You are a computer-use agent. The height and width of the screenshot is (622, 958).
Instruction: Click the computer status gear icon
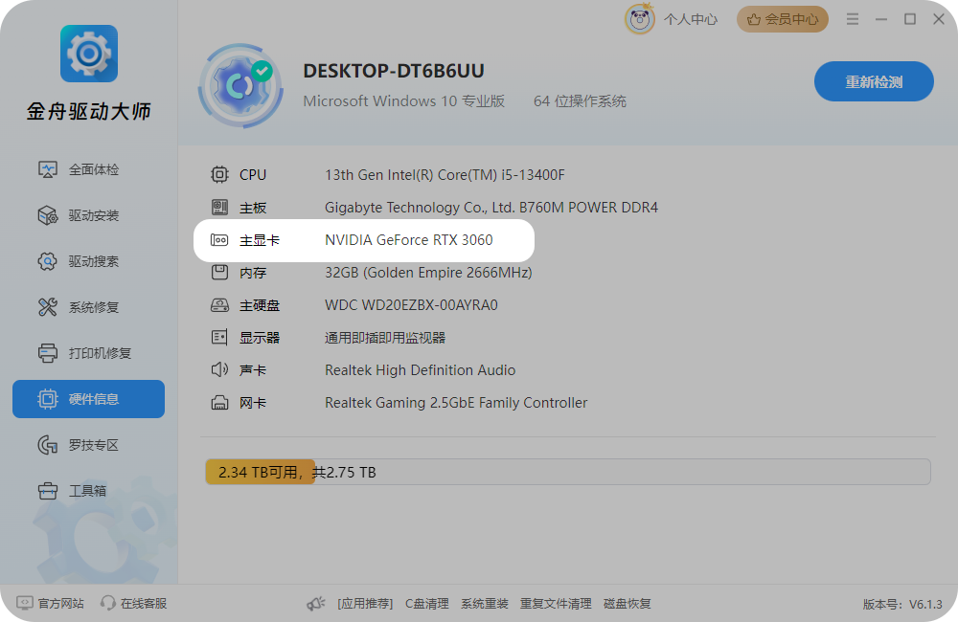click(240, 86)
